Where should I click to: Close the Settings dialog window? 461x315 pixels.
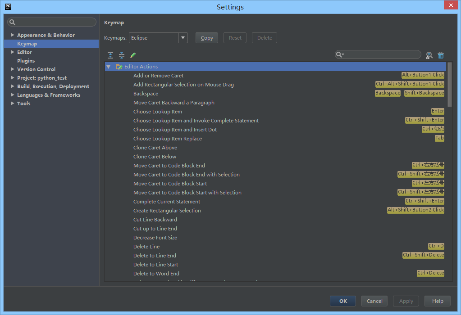click(451, 5)
